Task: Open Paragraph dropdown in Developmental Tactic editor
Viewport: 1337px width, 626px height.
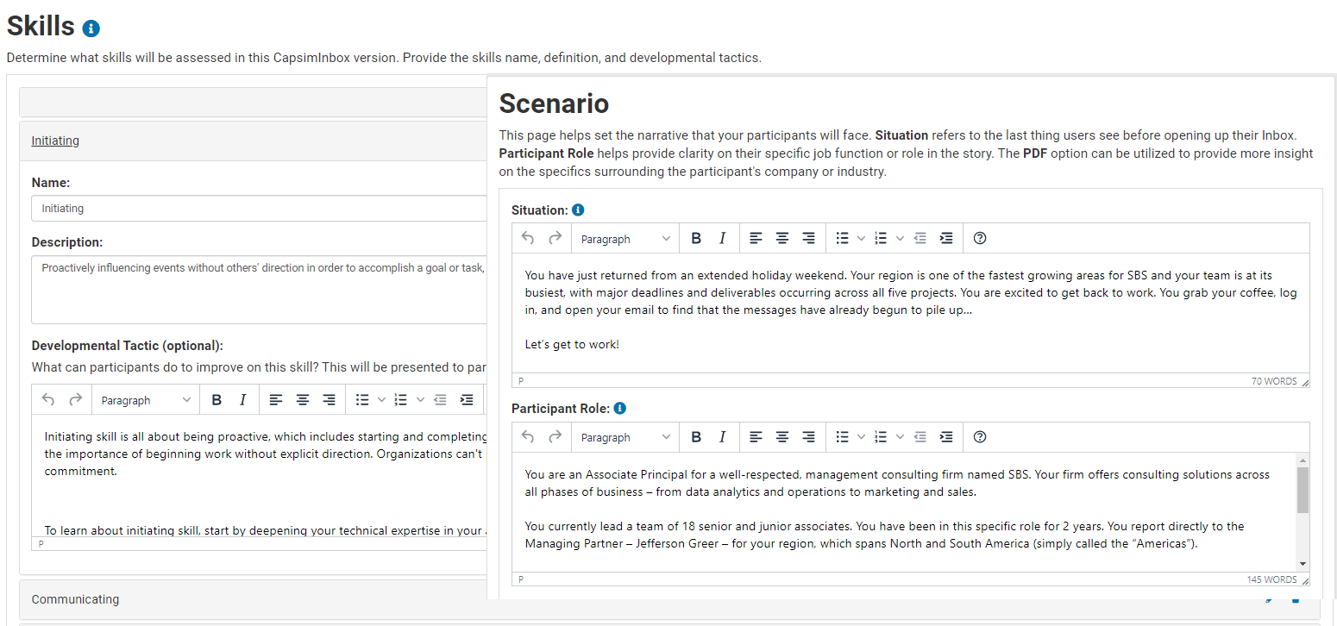Action: click(146, 400)
